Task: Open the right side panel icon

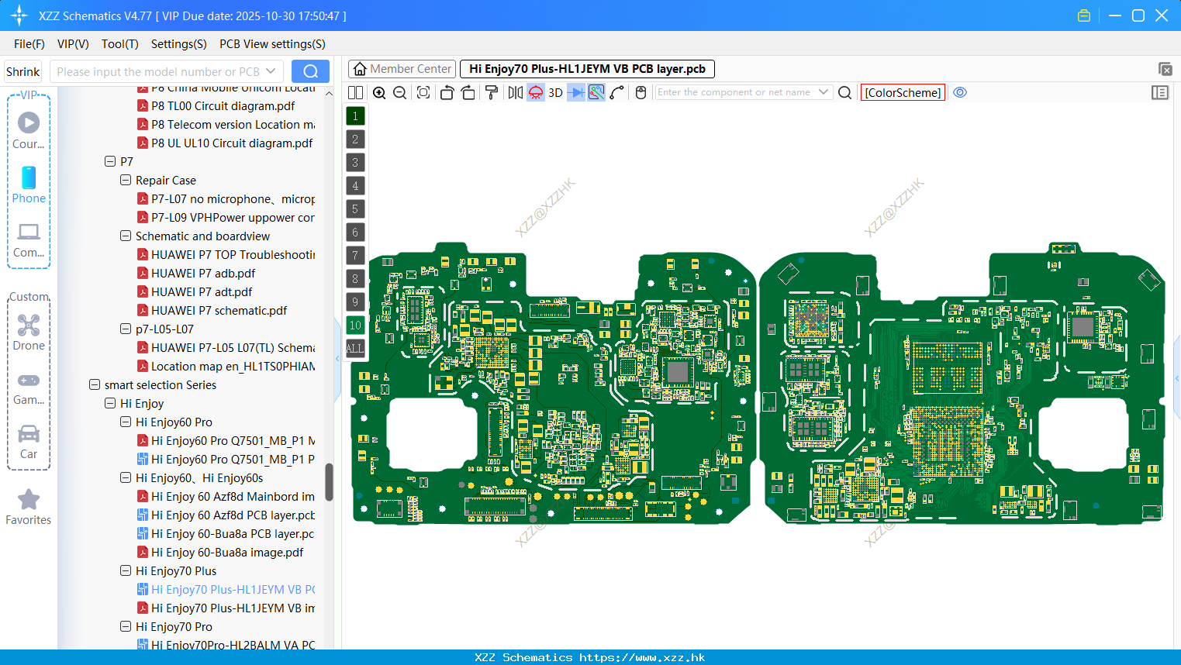Action: (x=1160, y=92)
